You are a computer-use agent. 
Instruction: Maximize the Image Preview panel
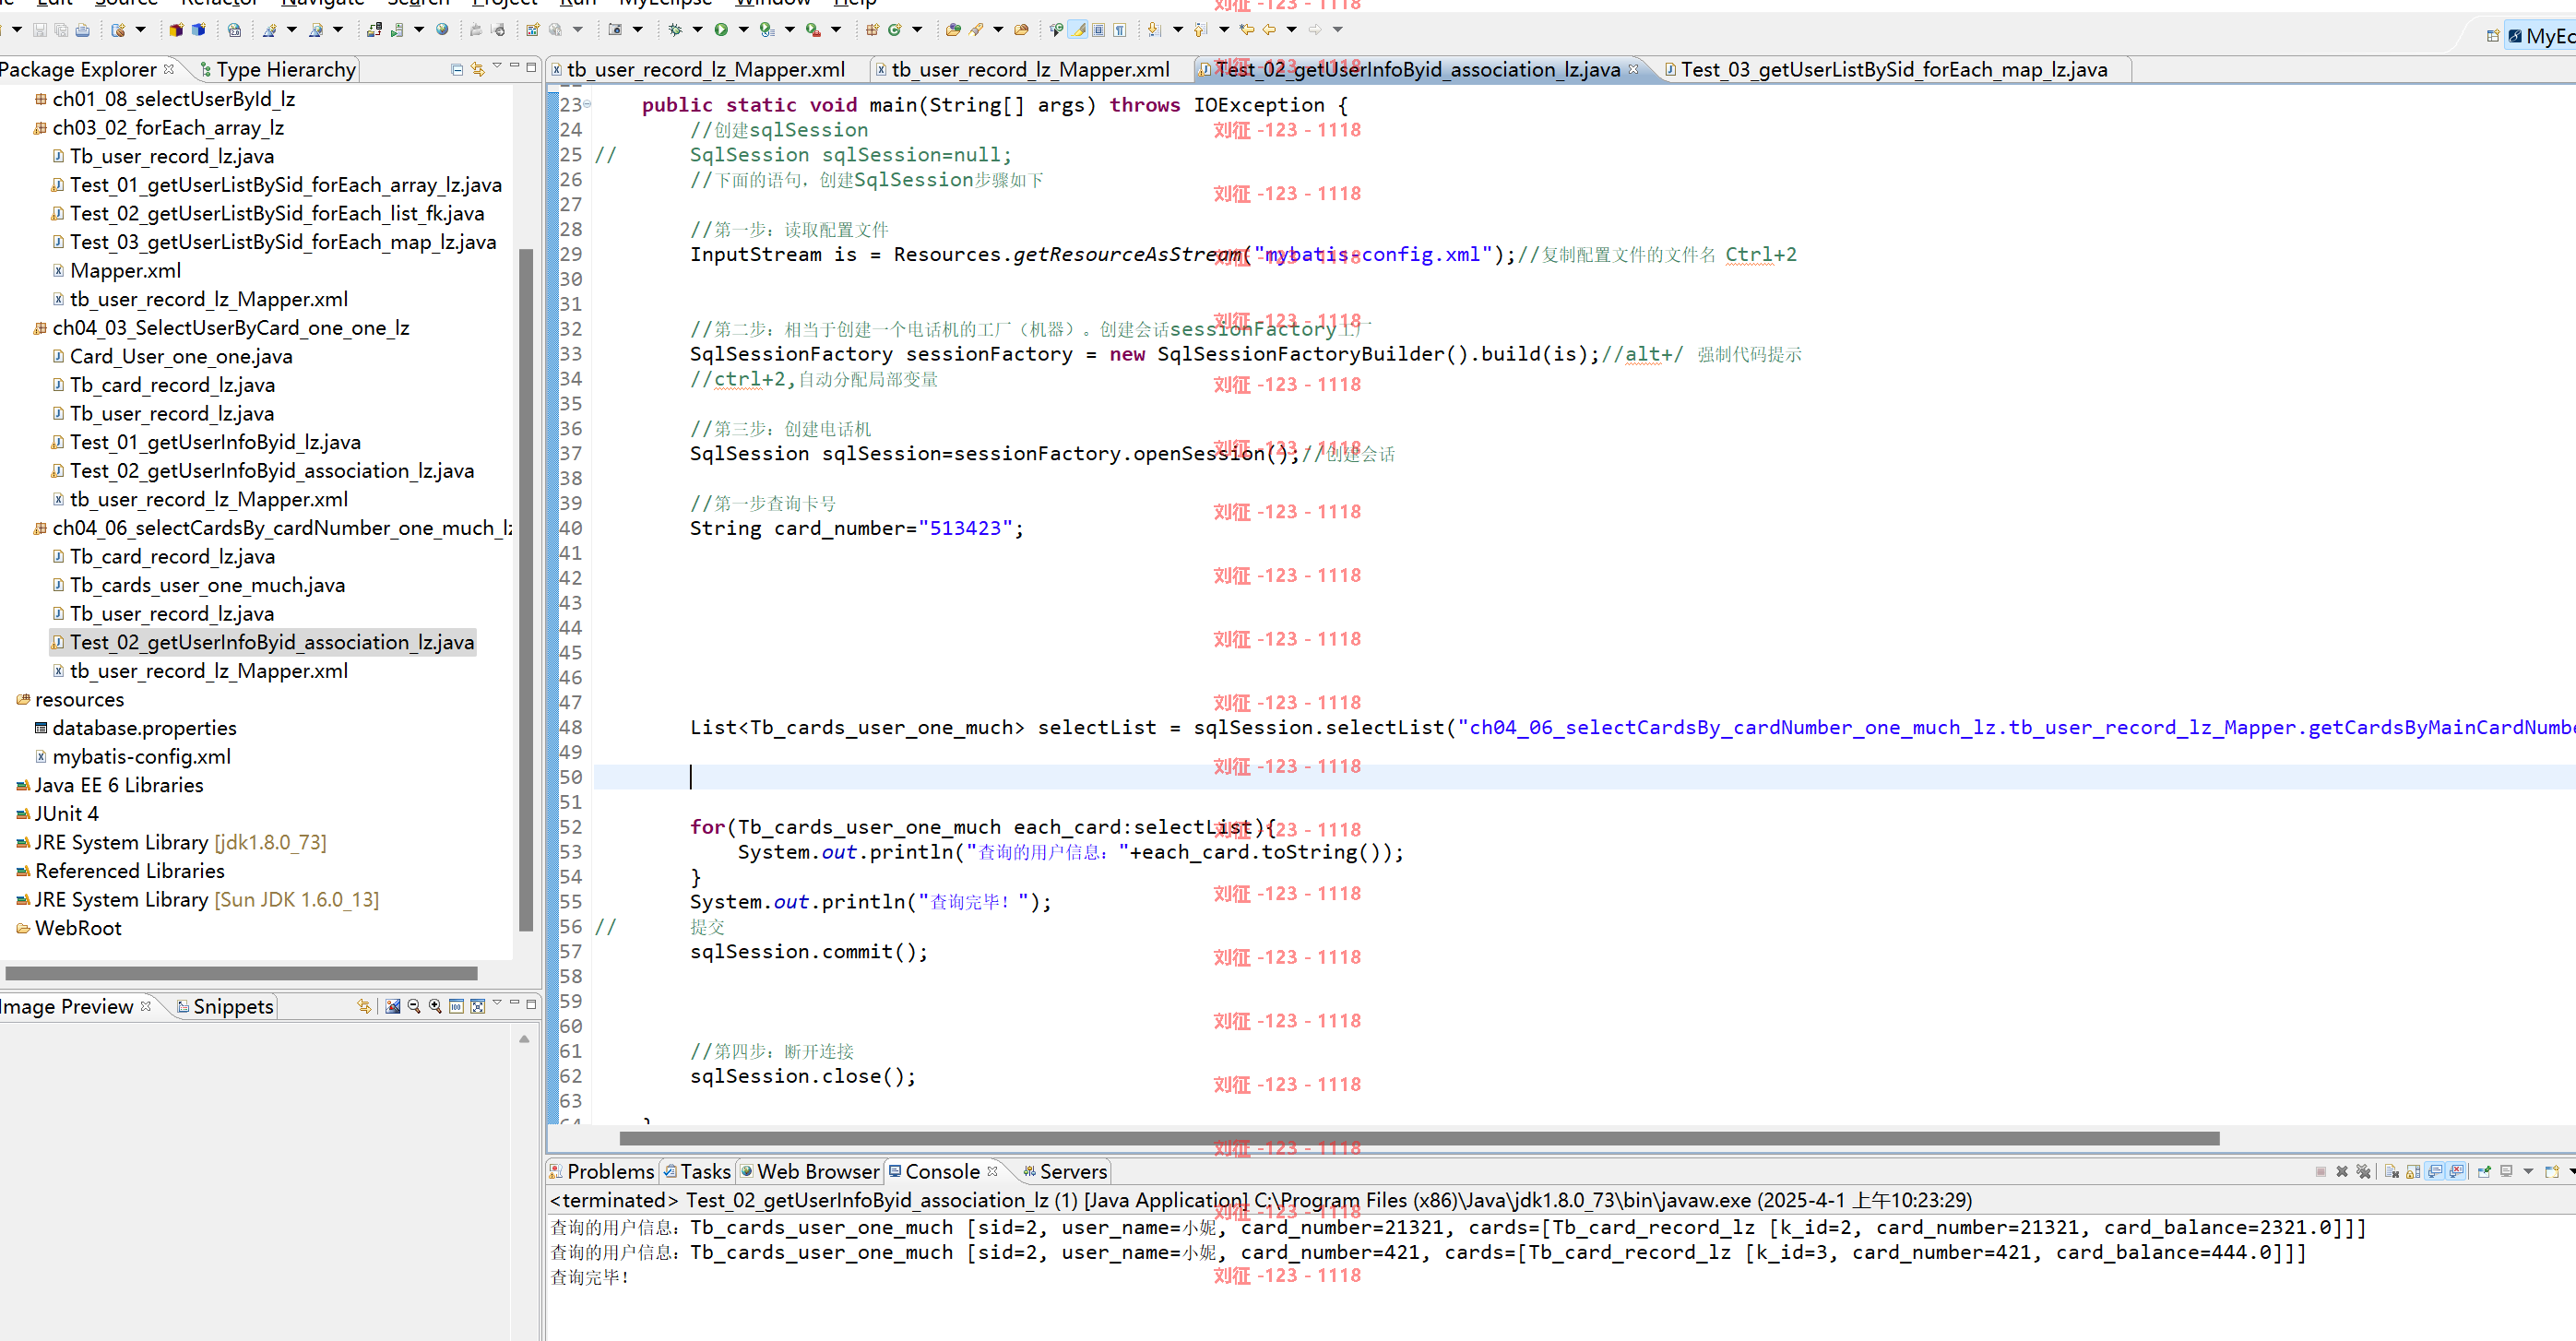point(532,1005)
